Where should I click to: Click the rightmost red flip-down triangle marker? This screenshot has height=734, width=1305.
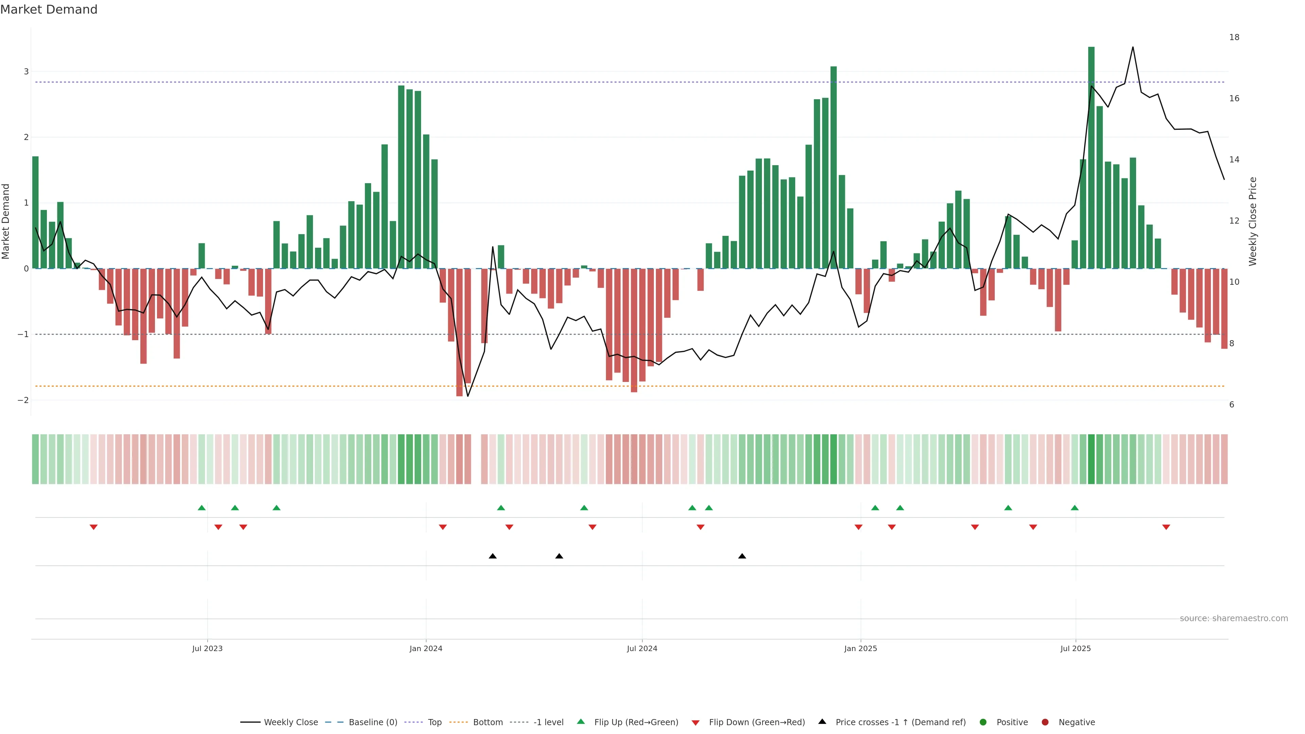coord(1166,527)
